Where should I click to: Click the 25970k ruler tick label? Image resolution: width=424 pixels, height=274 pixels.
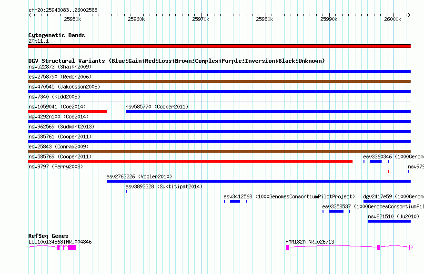201,19
